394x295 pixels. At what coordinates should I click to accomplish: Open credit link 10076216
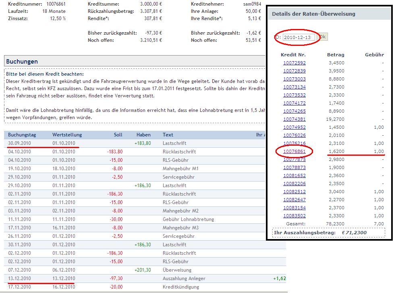tap(294, 143)
